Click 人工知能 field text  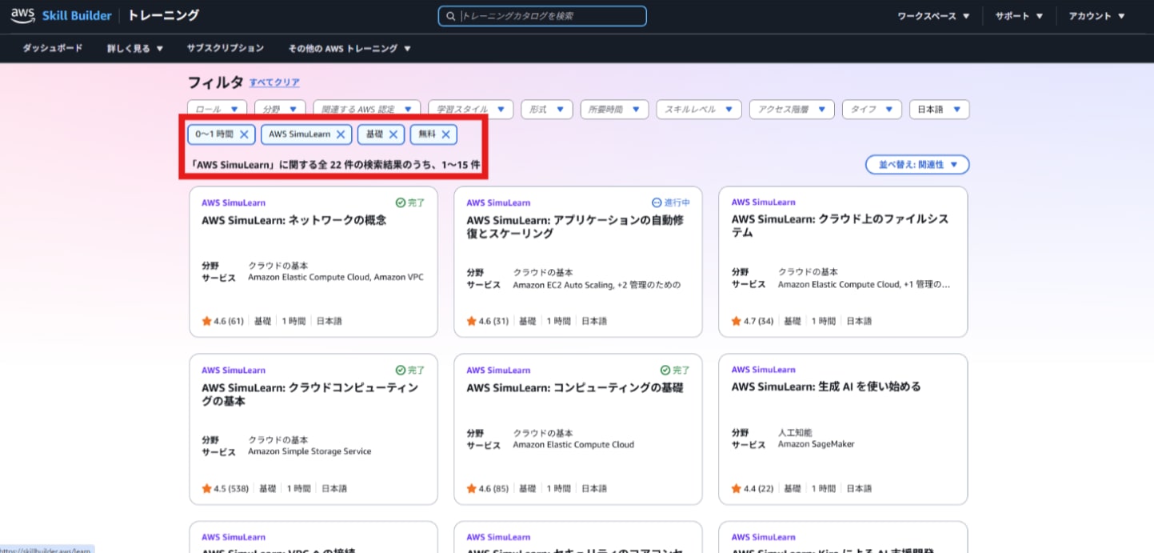tap(794, 432)
